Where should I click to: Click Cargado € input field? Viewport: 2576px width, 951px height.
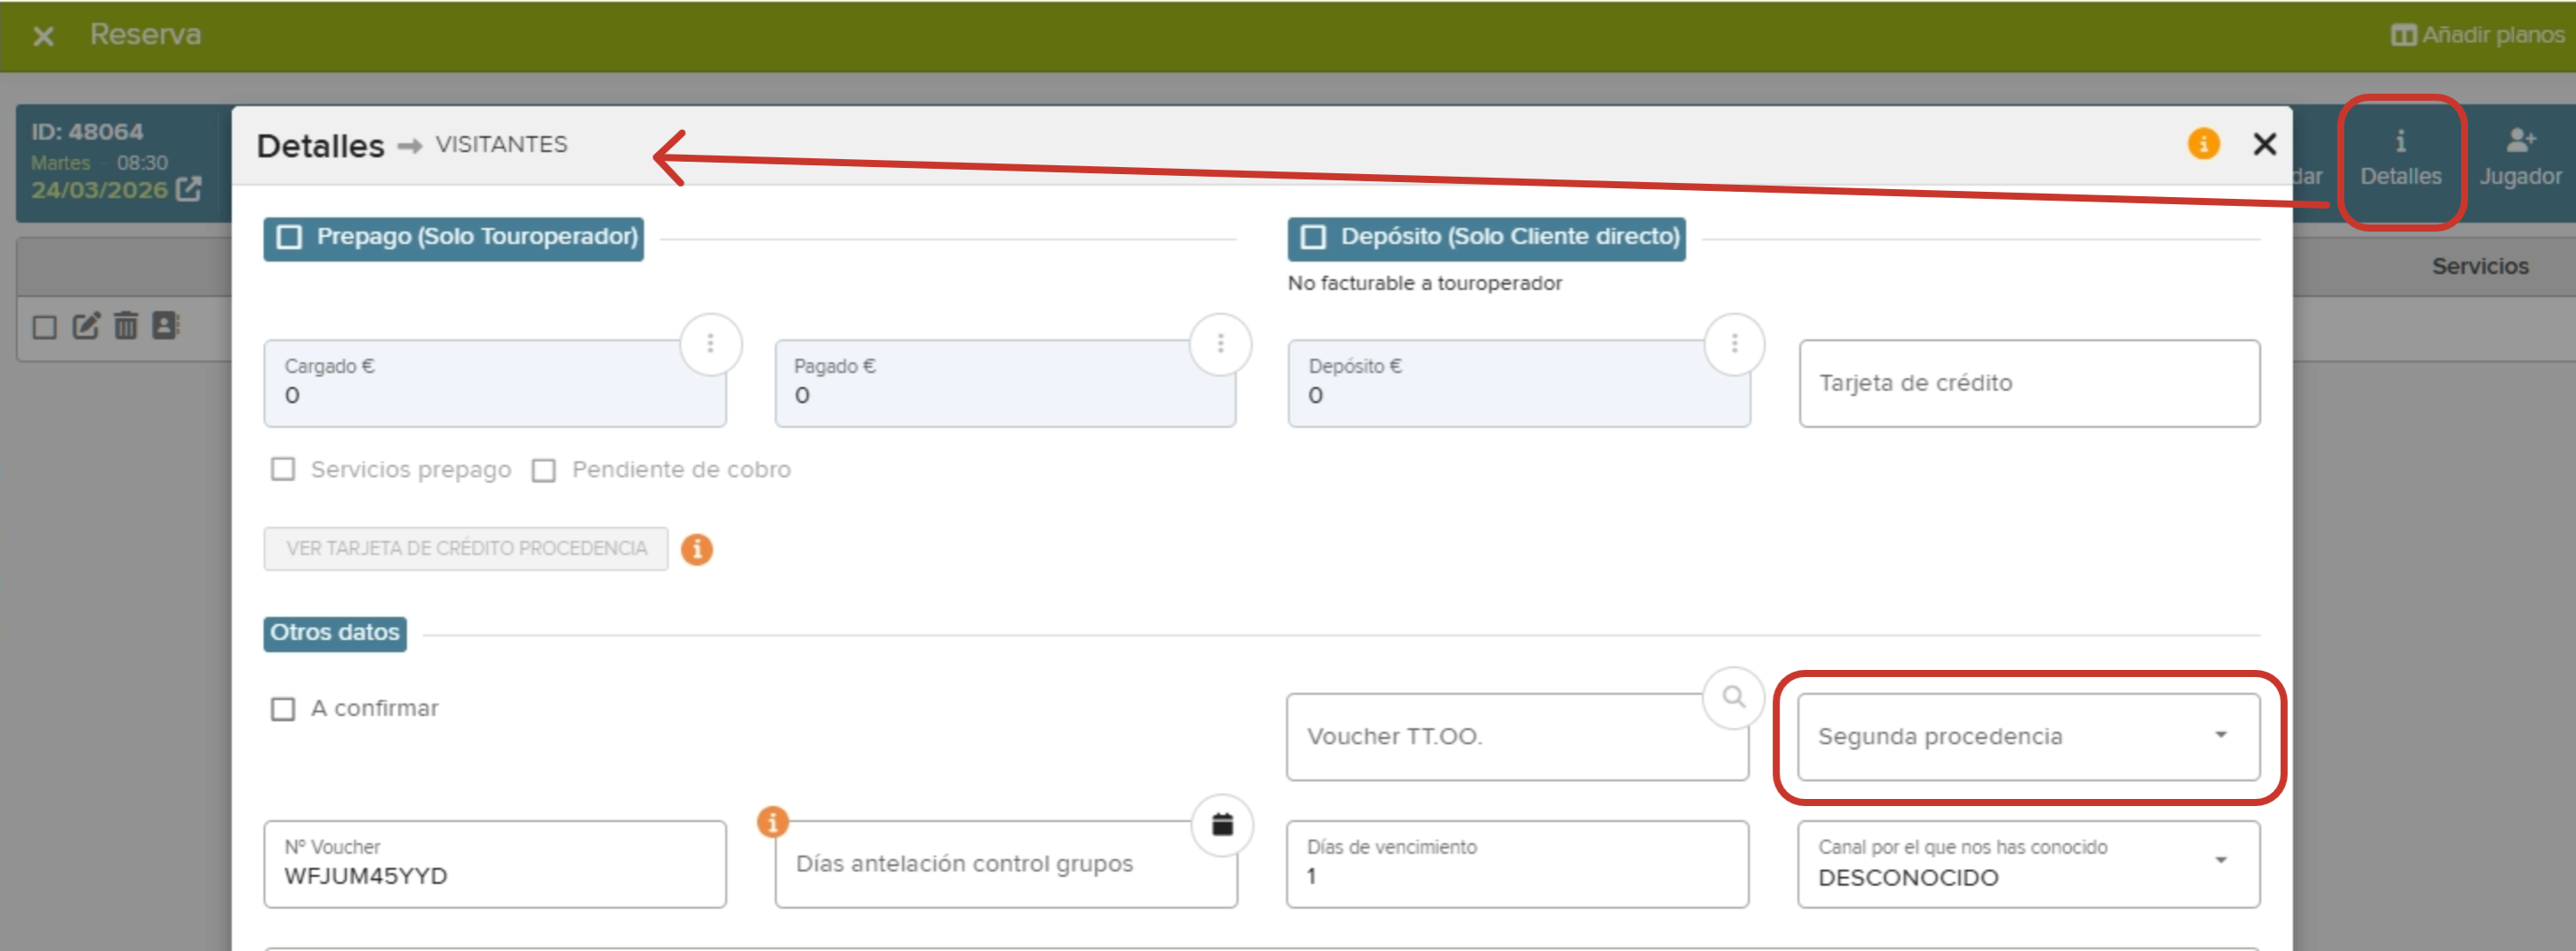[x=495, y=384]
